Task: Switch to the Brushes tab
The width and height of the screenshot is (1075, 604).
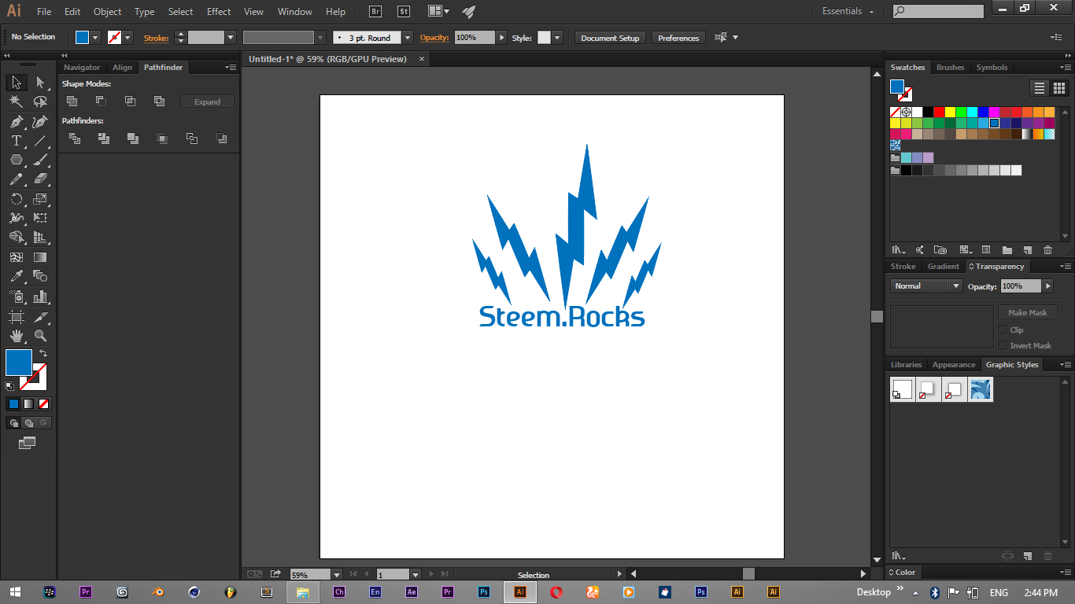Action: pos(950,68)
